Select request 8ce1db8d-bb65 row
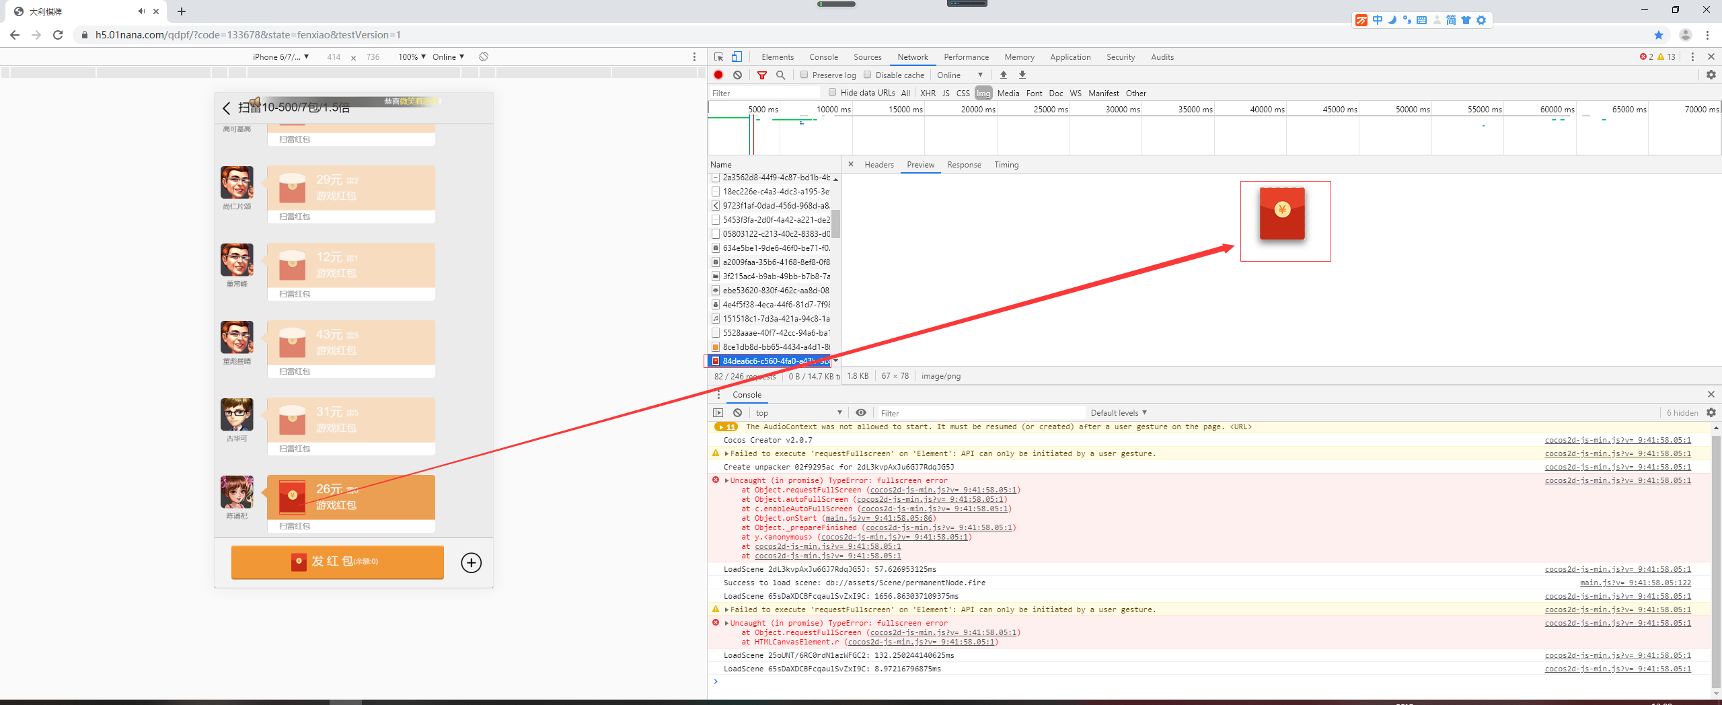 [x=770, y=347]
